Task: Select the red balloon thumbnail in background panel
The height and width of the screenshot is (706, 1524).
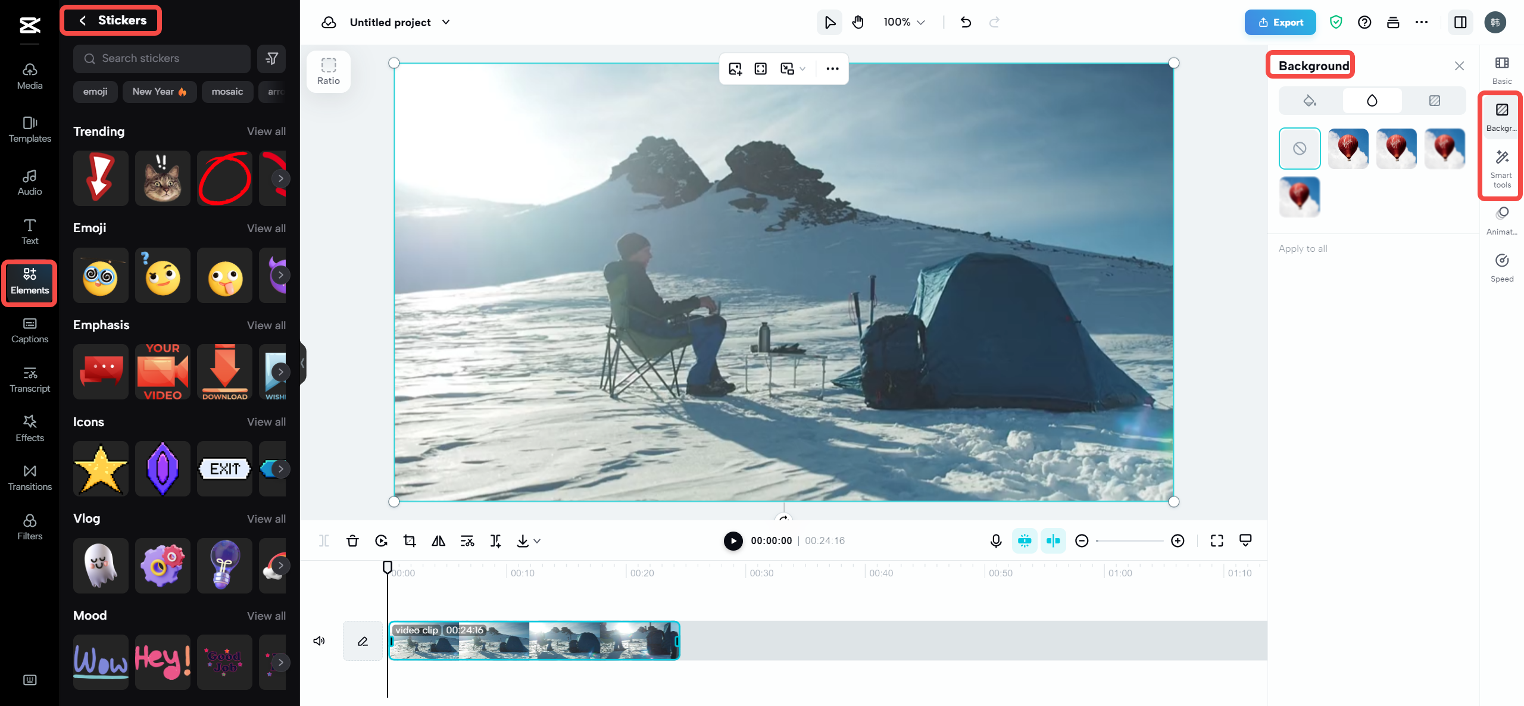Action: (1348, 148)
